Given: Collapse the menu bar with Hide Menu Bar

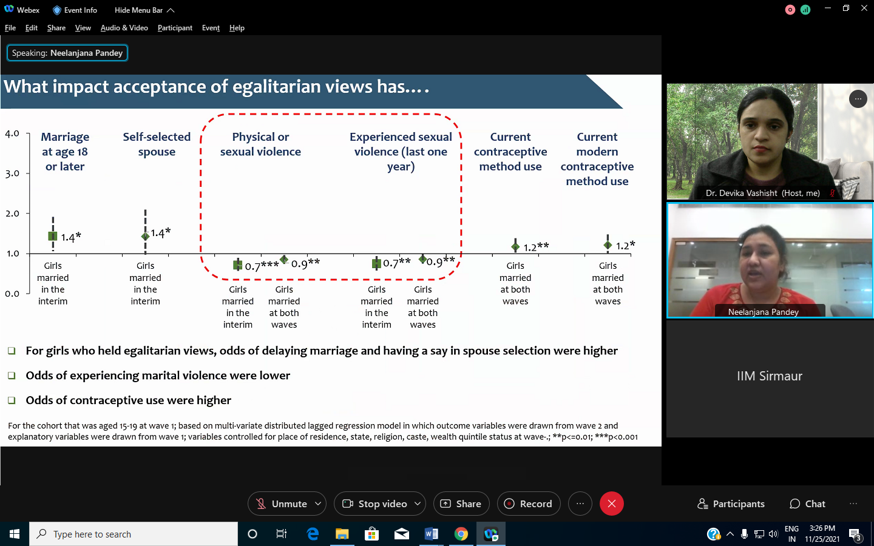Looking at the screenshot, I should pos(144,10).
